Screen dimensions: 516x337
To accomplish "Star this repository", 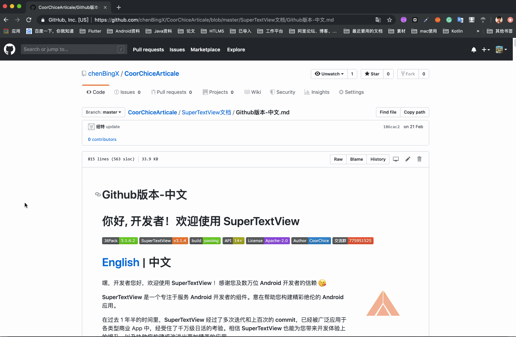I will [372, 74].
